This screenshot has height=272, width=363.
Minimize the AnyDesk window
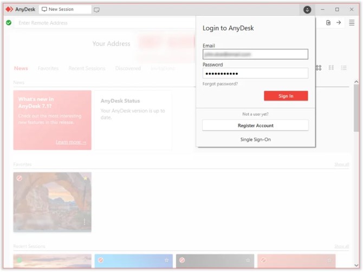click(x=322, y=10)
